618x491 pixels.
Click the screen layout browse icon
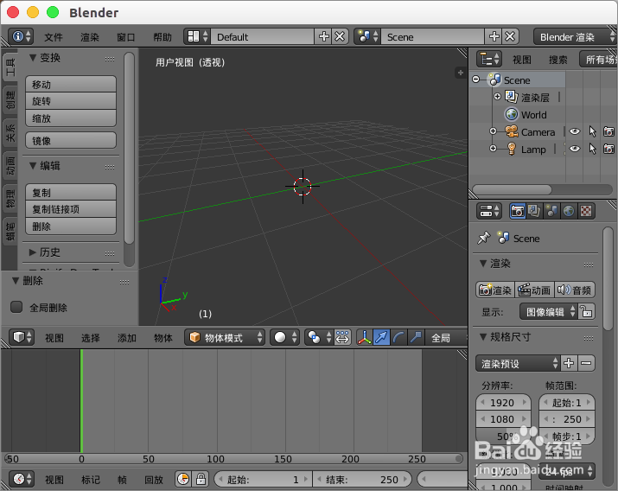197,36
